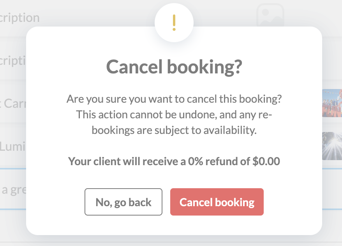
Task: Select the light beams thumbnail at right edge
Action: tap(332, 146)
